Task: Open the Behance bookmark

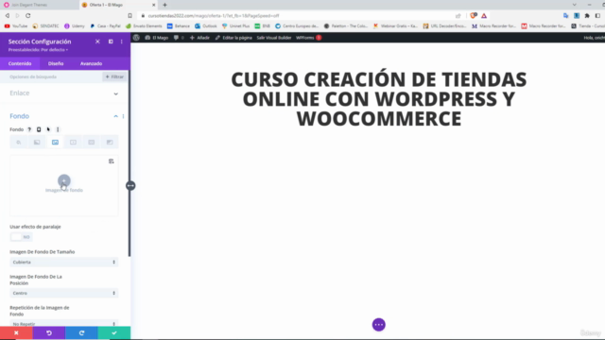Action: (x=179, y=26)
